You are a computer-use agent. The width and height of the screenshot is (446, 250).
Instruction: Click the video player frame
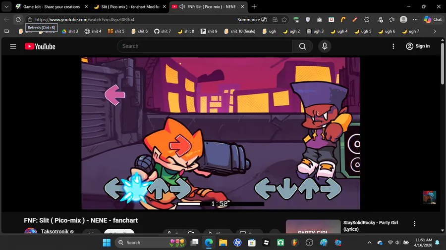pyautogui.click(x=221, y=133)
